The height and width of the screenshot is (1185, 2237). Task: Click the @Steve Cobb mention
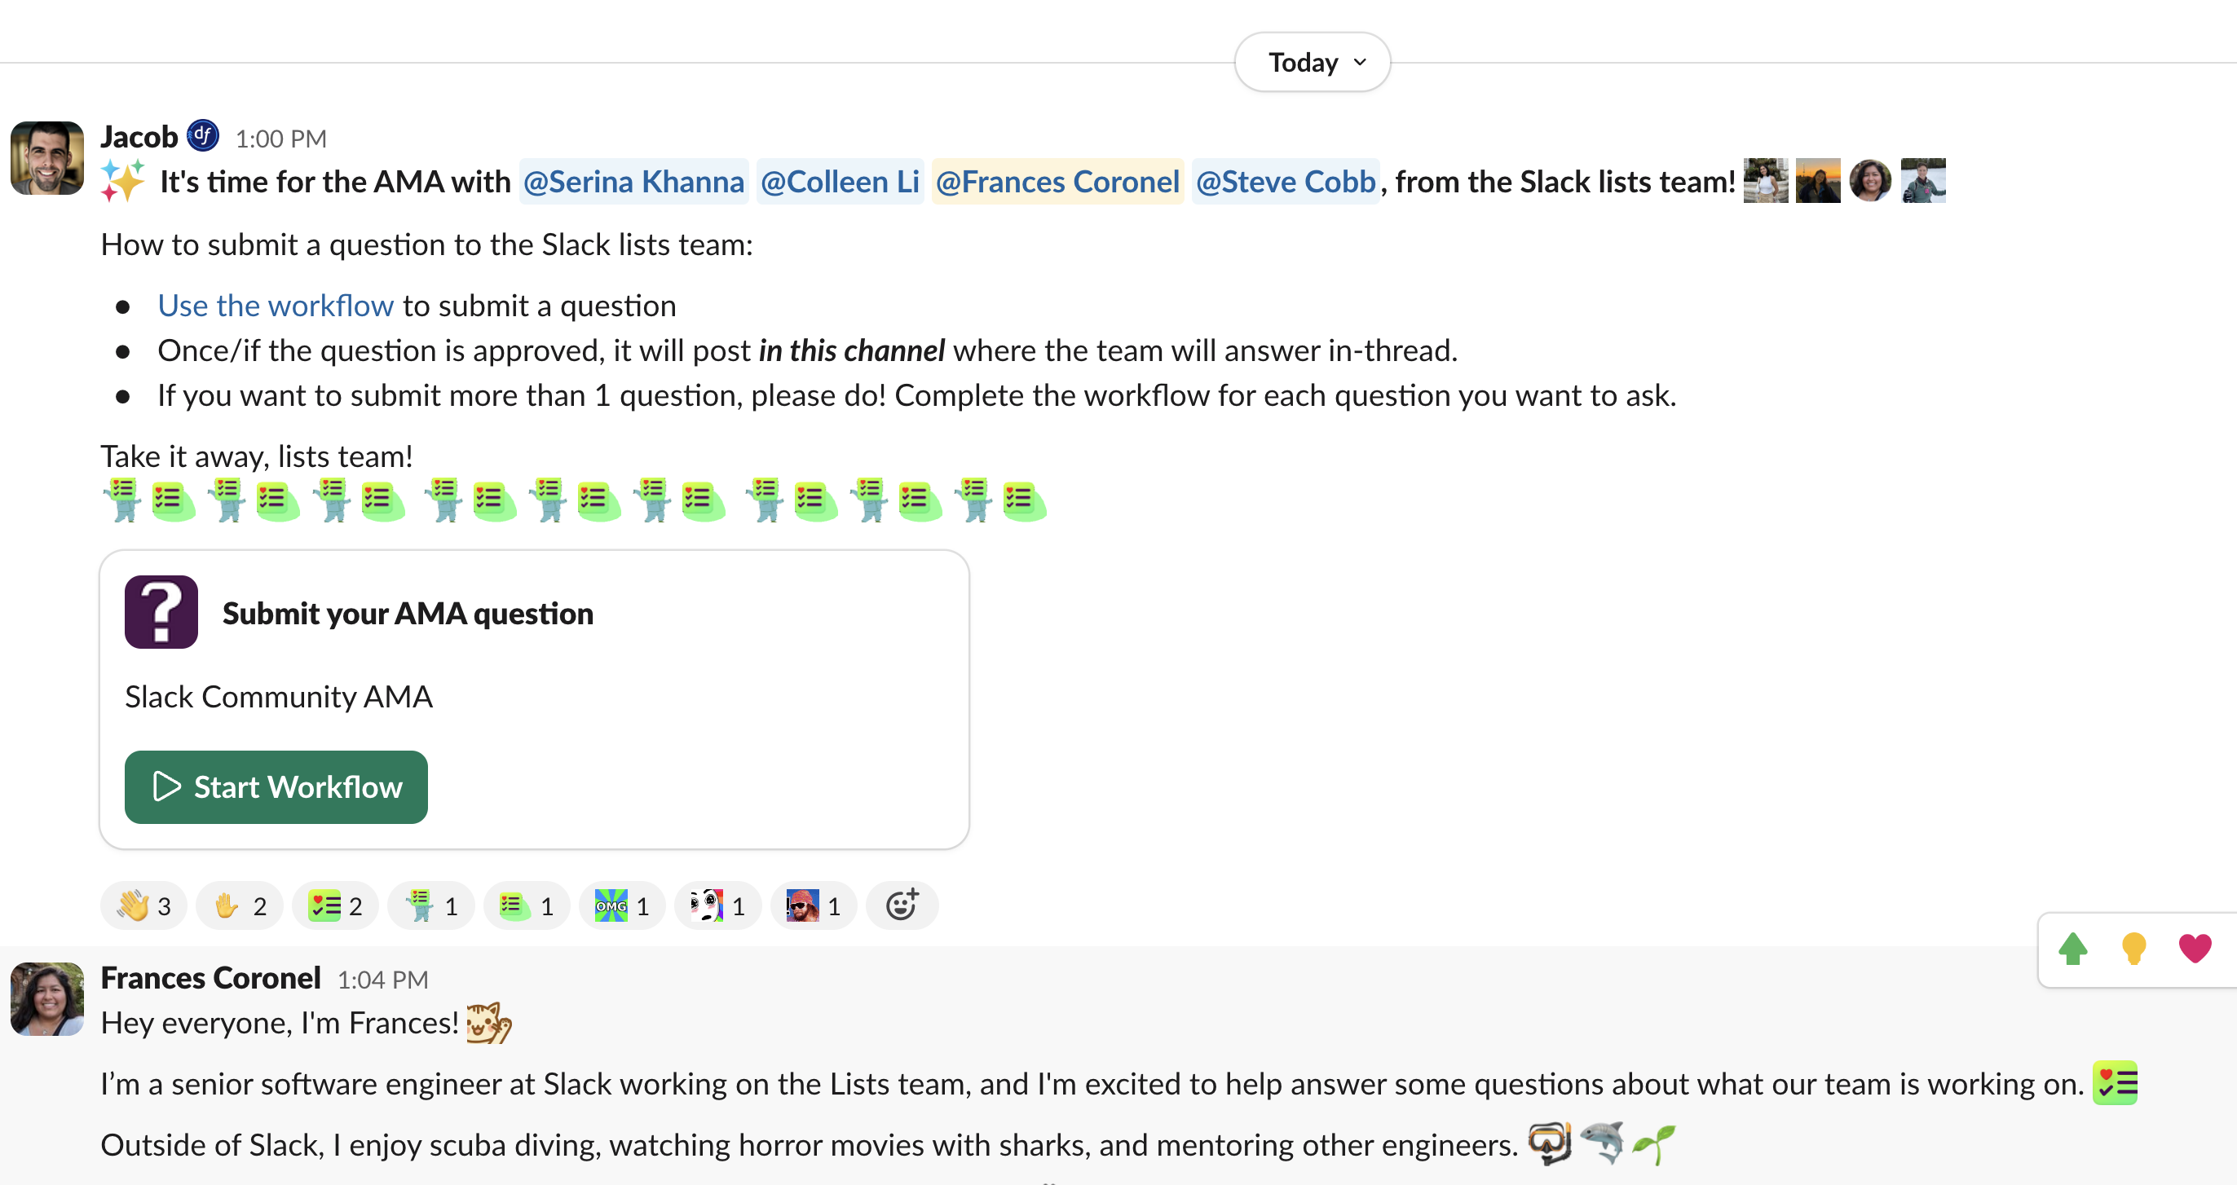tap(1286, 182)
